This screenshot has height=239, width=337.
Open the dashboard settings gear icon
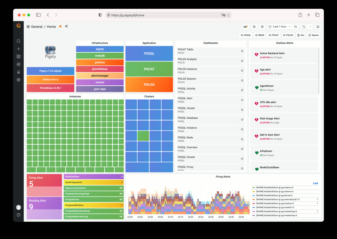(x=262, y=27)
